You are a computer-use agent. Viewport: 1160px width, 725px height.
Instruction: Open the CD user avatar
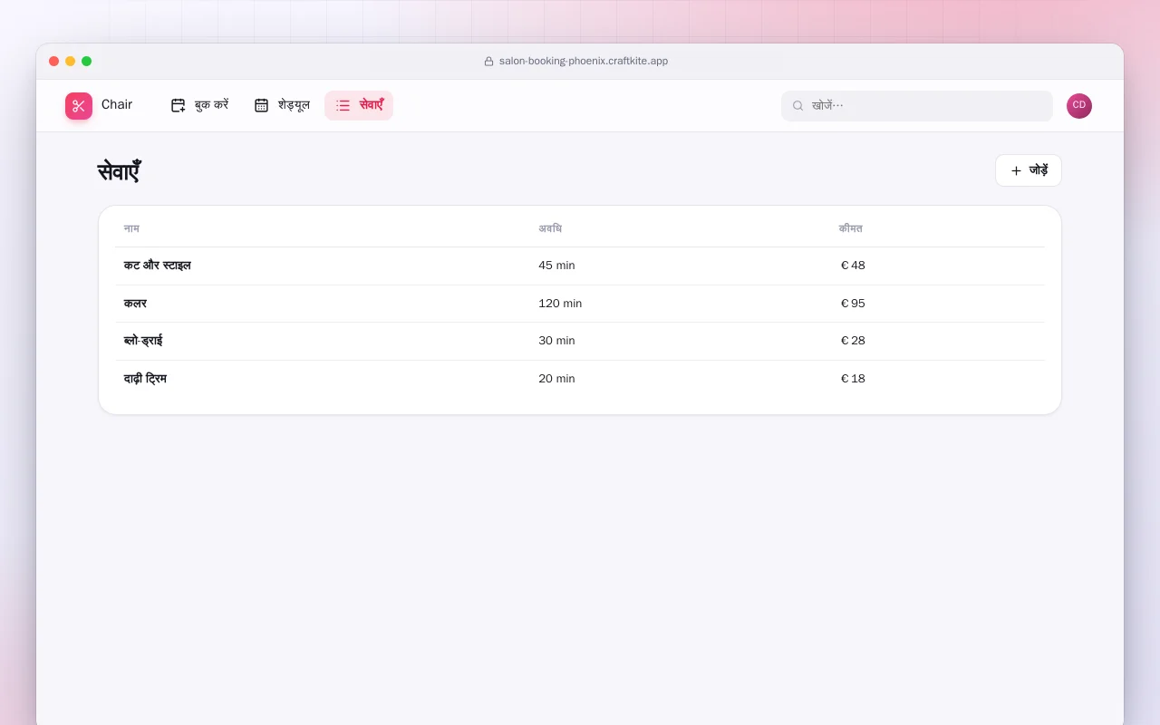tap(1079, 106)
